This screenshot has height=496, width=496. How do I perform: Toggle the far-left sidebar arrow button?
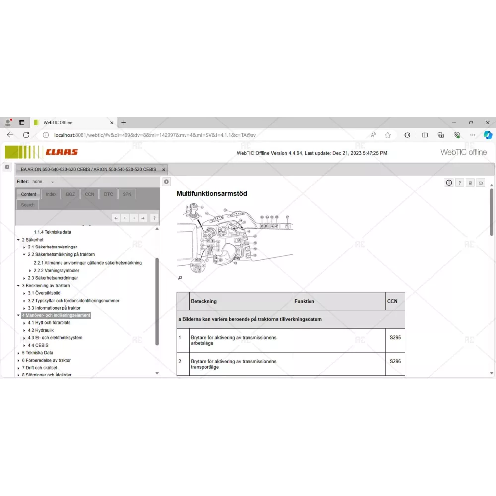point(7,167)
